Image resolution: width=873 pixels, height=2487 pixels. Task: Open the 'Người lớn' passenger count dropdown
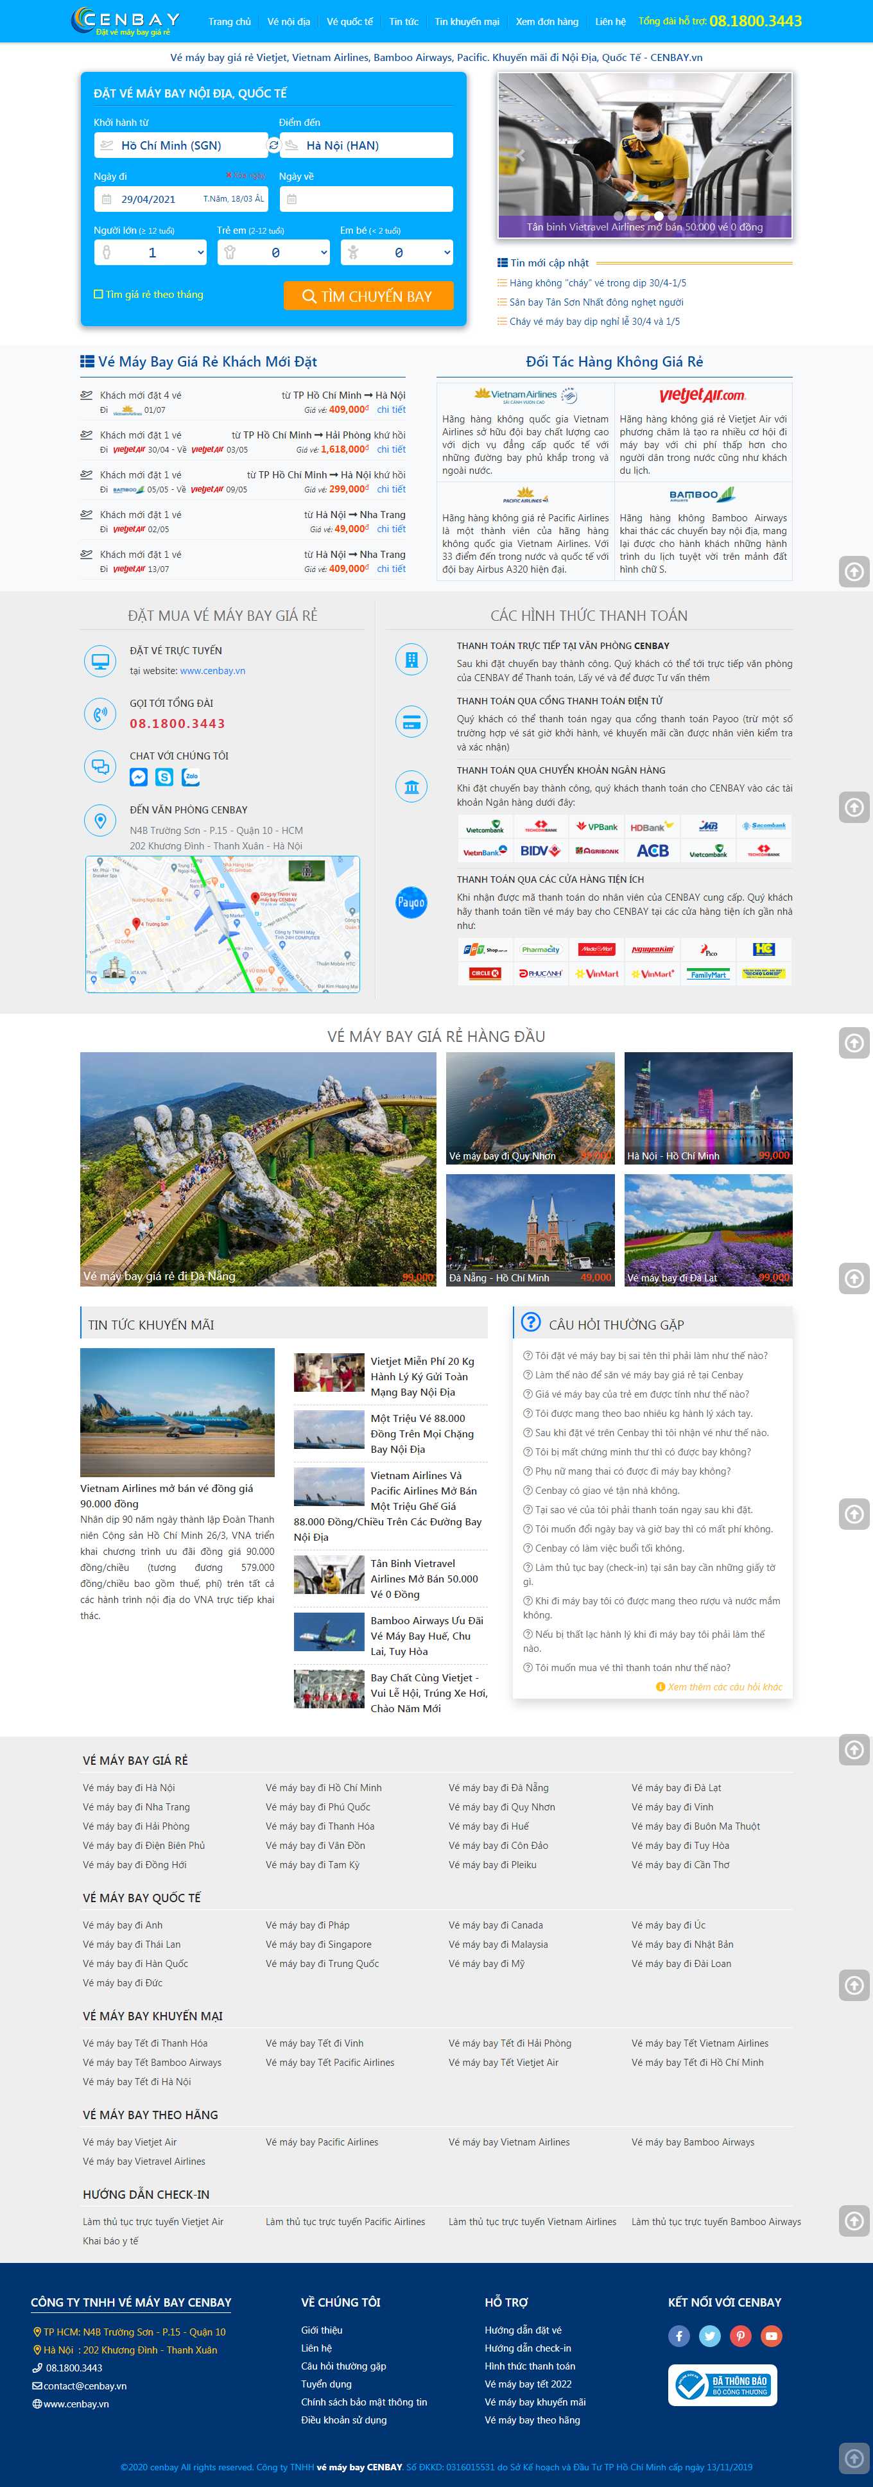[151, 253]
